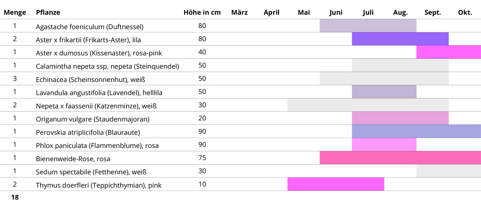Select the Aster x frikartii row label
Screen dimensions: 481x212
(88, 40)
